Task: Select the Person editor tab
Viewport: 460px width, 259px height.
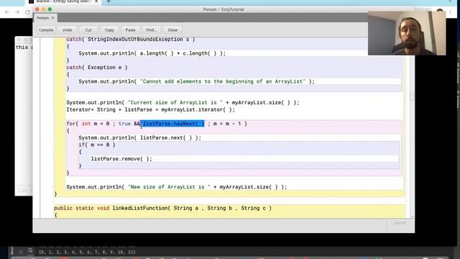Action: pyautogui.click(x=43, y=18)
